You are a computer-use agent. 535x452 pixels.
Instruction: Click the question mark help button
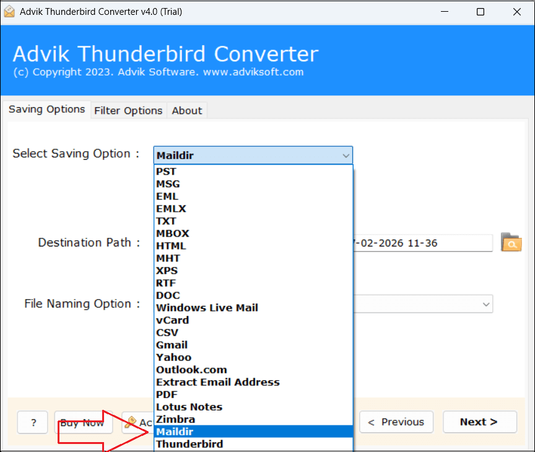click(x=32, y=422)
